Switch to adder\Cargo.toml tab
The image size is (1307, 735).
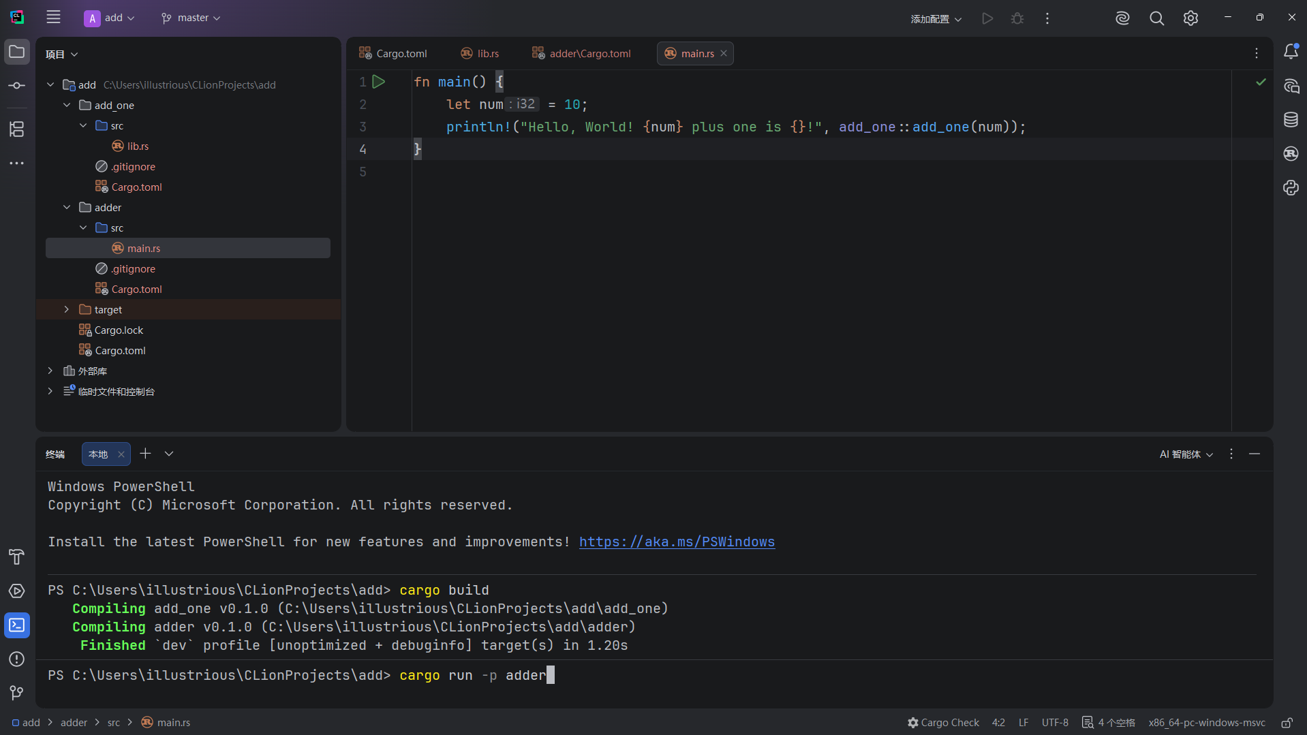pos(581,53)
